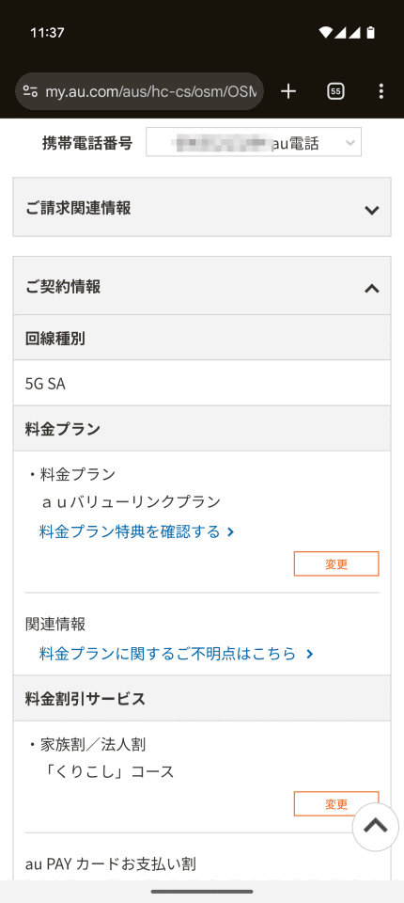The image size is (404, 903).
Task: Tap the Wi-Fi status icon
Action: tap(326, 33)
